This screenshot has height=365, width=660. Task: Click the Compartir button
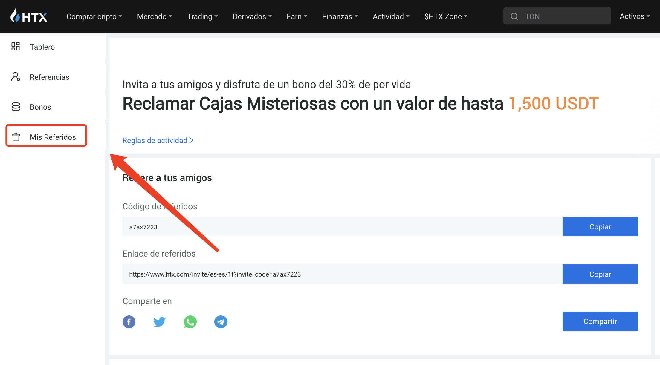[x=600, y=321]
